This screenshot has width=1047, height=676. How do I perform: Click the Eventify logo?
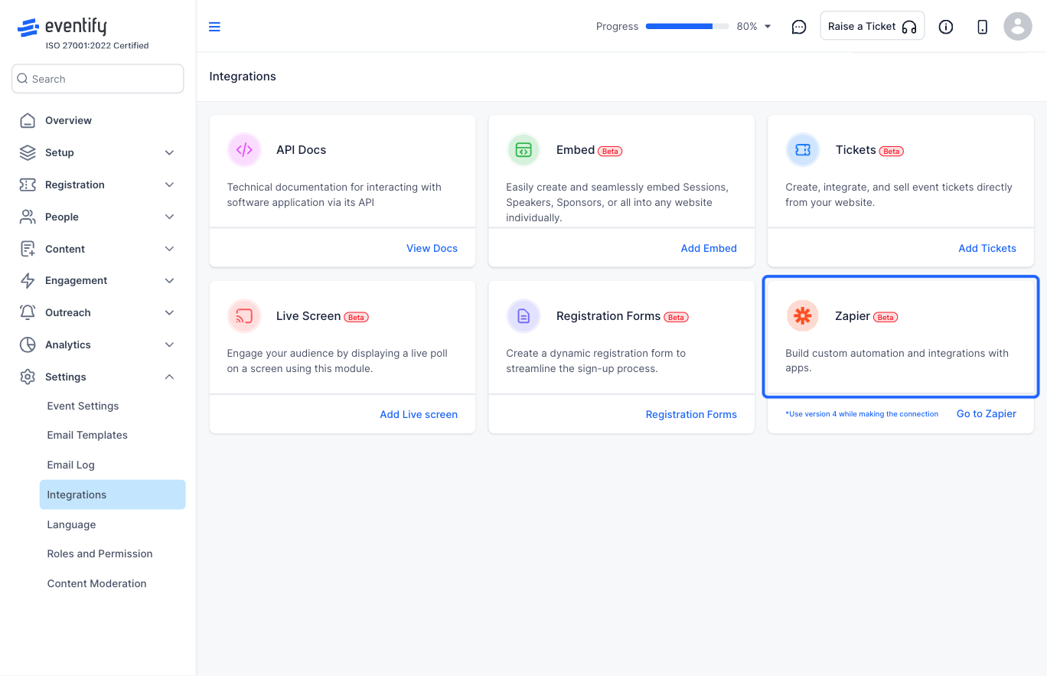coord(62,28)
